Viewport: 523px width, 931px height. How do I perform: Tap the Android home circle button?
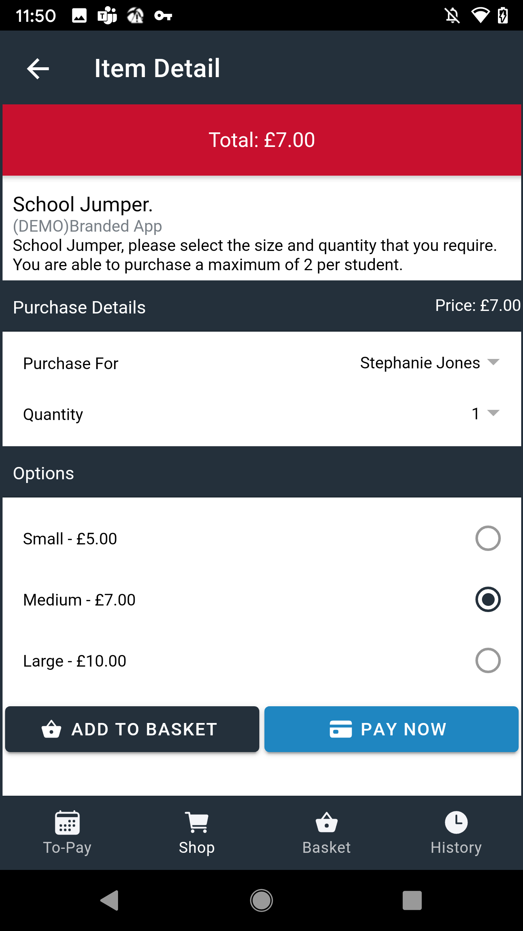261,900
